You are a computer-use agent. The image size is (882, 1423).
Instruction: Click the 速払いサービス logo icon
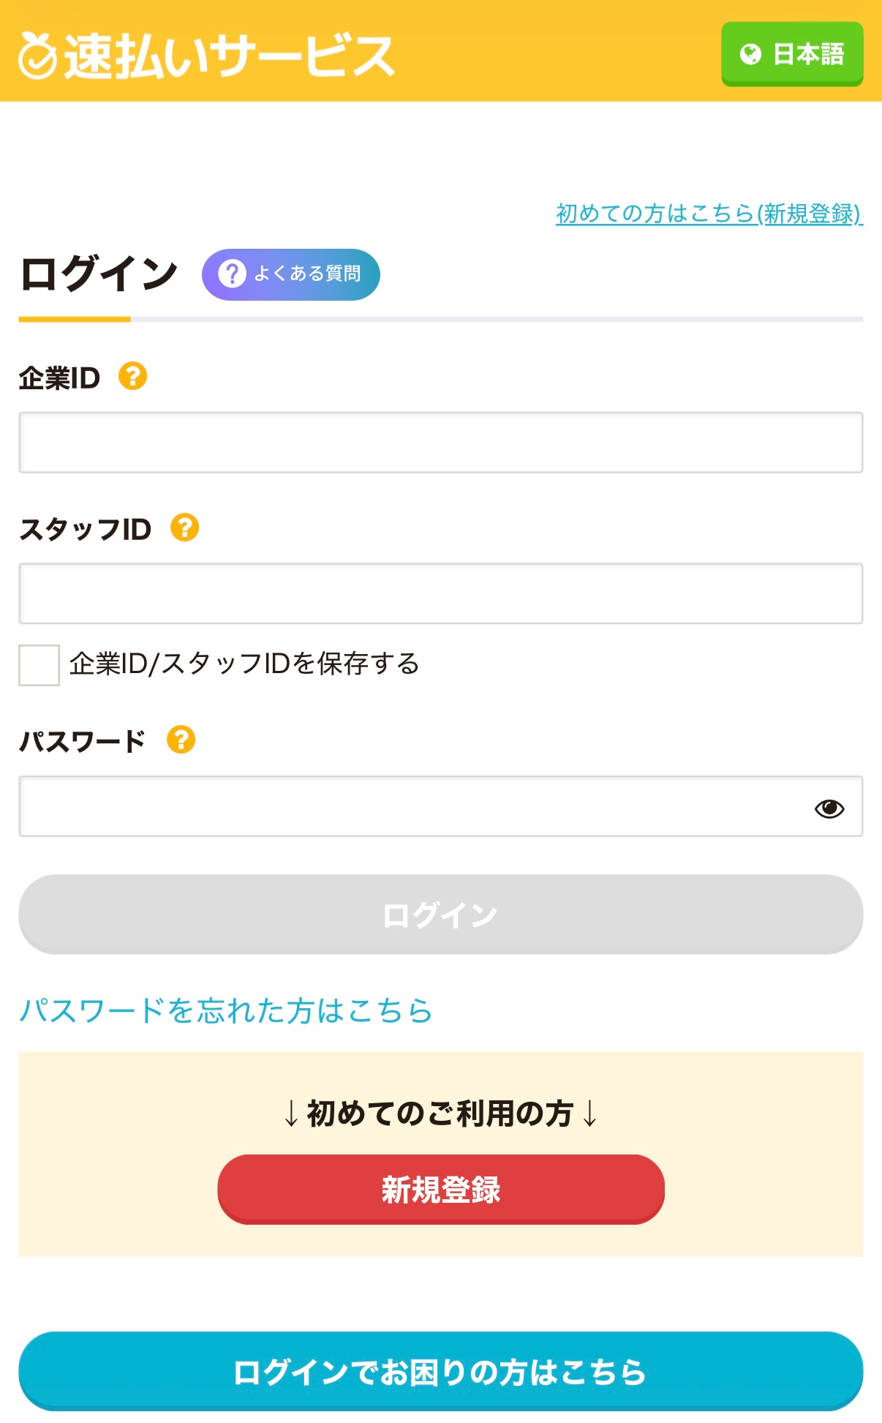(x=37, y=55)
